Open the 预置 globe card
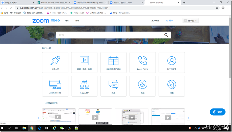The image size is (232, 132). [x=172, y=86]
